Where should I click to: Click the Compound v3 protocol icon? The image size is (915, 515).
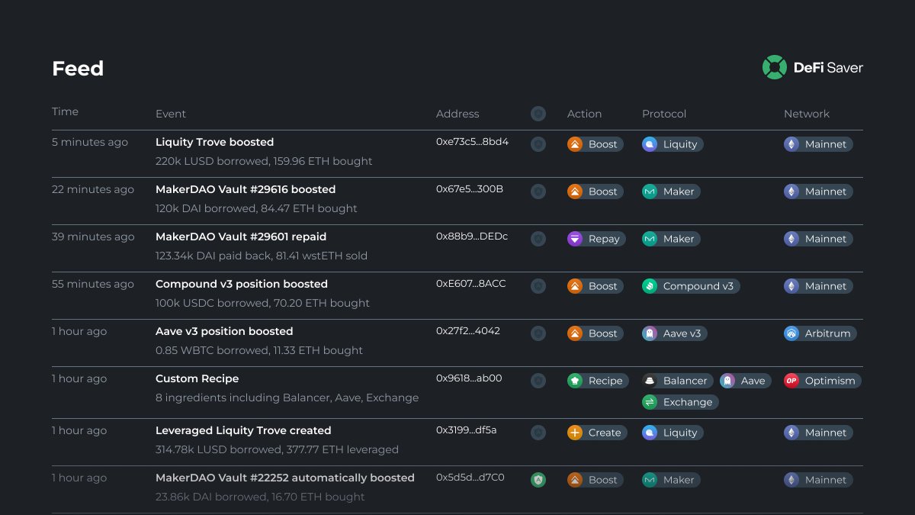[x=650, y=286]
